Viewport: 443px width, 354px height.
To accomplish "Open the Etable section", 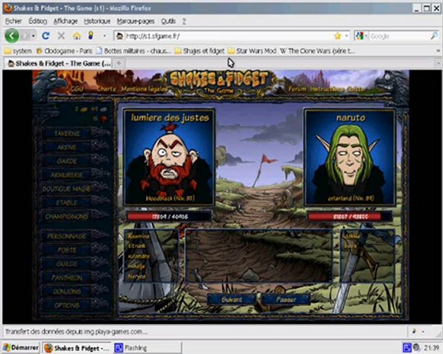I will tap(67, 203).
